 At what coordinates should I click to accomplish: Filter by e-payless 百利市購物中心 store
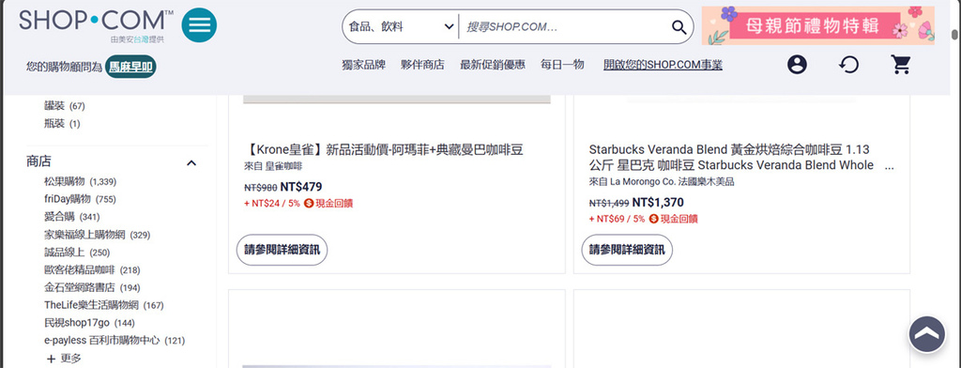click(x=114, y=341)
